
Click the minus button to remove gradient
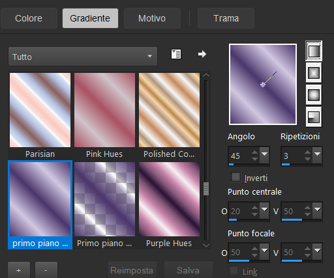tap(46, 270)
